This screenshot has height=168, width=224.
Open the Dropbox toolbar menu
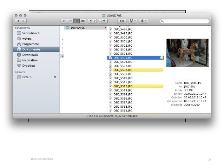(x=133, y=21)
